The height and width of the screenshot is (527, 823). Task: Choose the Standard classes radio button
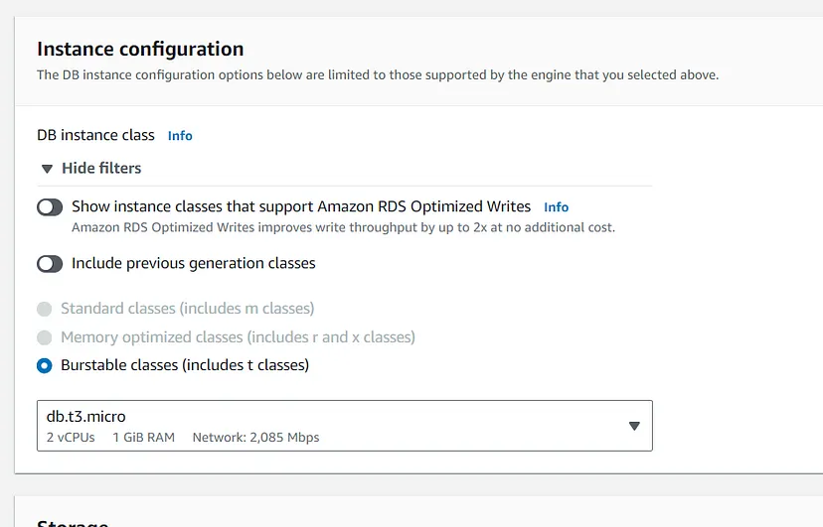pos(44,309)
